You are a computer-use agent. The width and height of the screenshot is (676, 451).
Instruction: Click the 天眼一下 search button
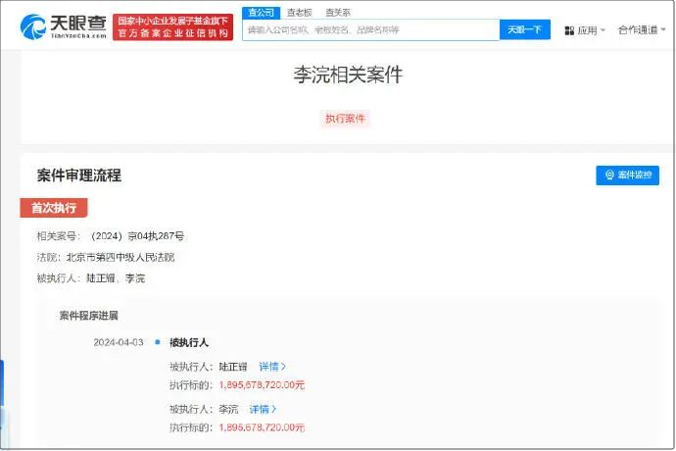coord(525,29)
